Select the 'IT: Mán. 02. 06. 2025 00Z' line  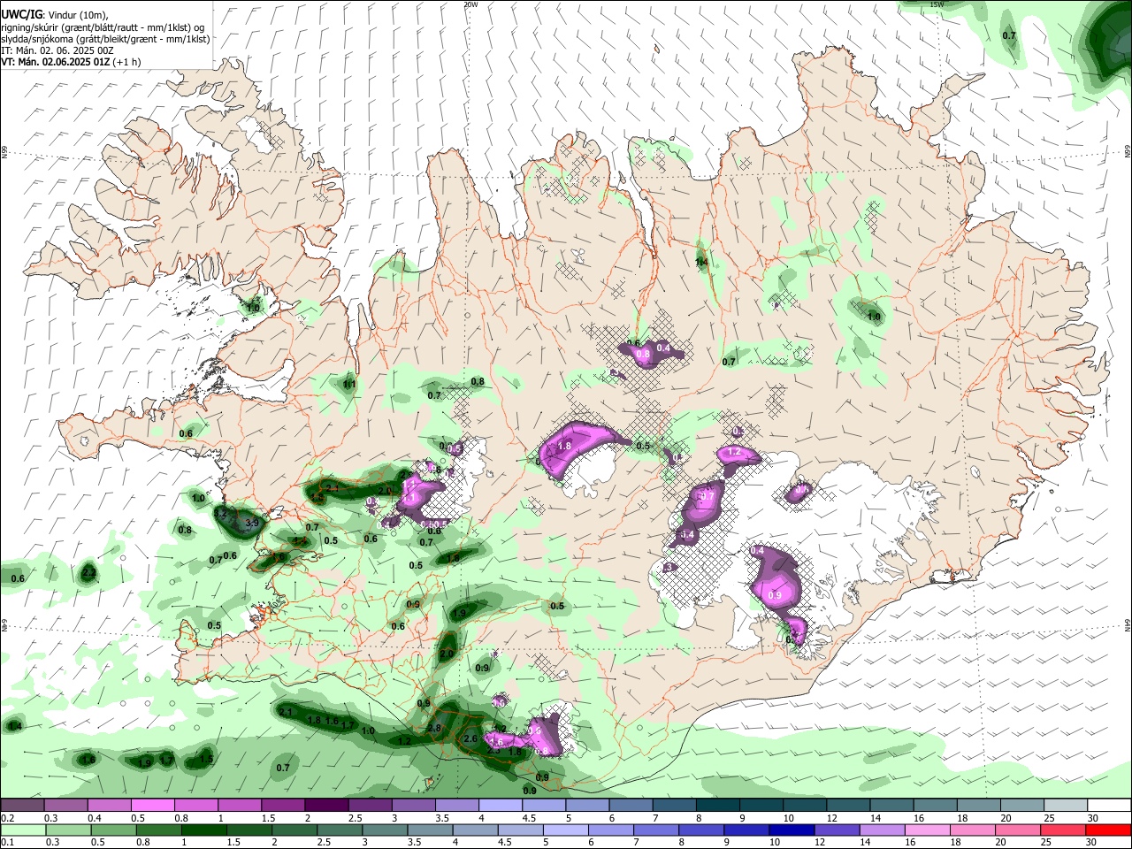[57, 51]
